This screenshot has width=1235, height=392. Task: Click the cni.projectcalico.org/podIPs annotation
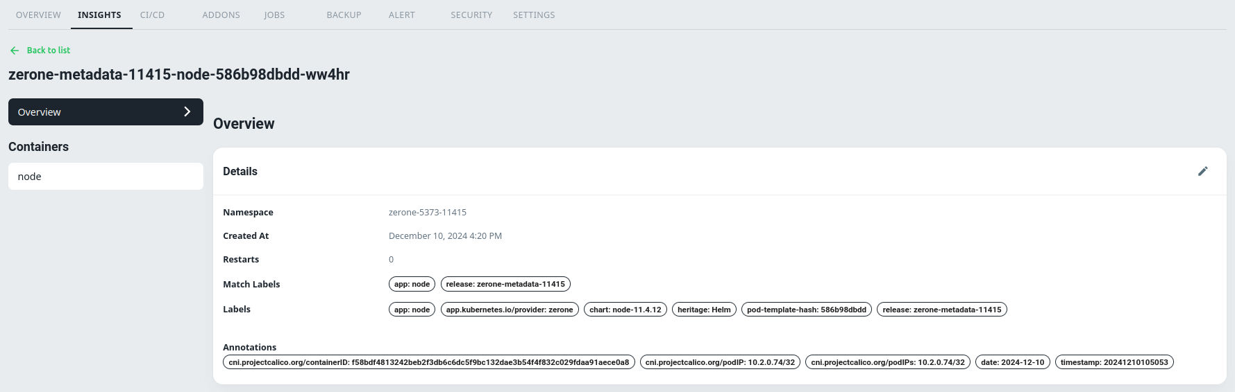click(888, 362)
